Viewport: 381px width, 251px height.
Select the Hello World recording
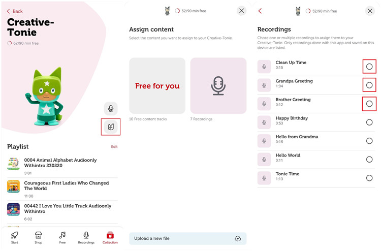coord(369,160)
